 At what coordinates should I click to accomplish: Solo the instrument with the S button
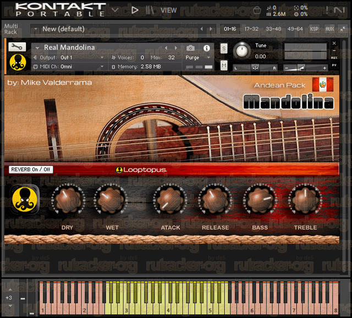224,48
